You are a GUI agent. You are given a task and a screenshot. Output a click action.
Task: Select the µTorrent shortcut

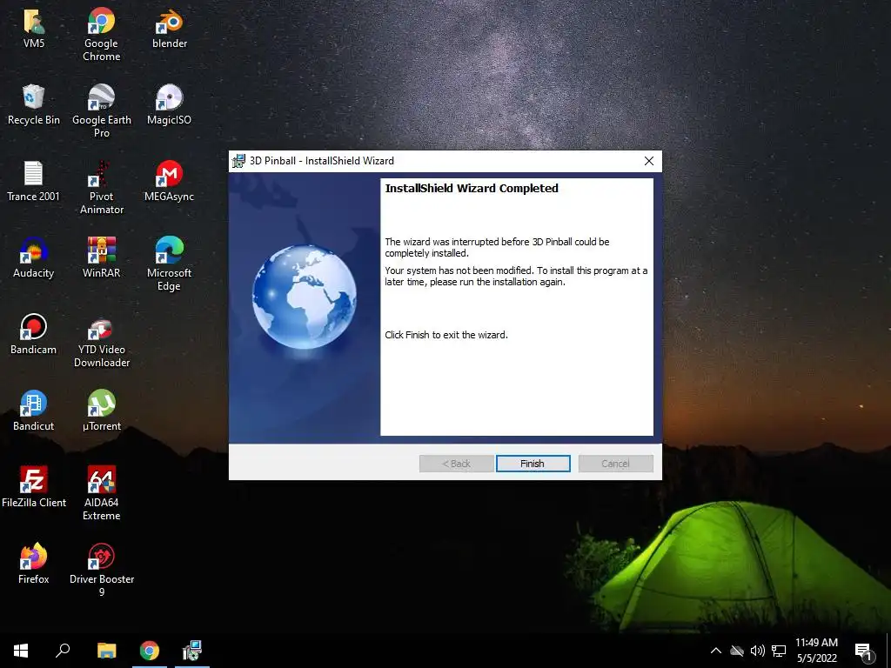click(101, 411)
